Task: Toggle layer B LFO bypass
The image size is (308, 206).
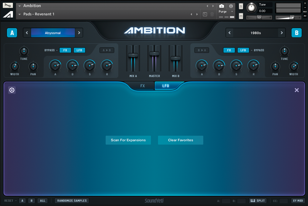Action: (x=243, y=50)
